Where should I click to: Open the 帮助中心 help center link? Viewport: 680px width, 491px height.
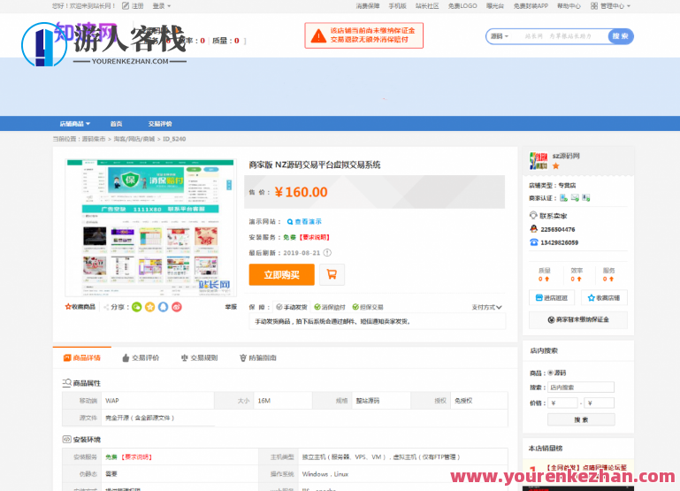click(569, 5)
